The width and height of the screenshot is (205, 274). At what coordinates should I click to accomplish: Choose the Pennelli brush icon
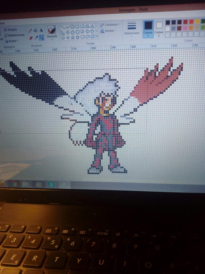pos(52,29)
